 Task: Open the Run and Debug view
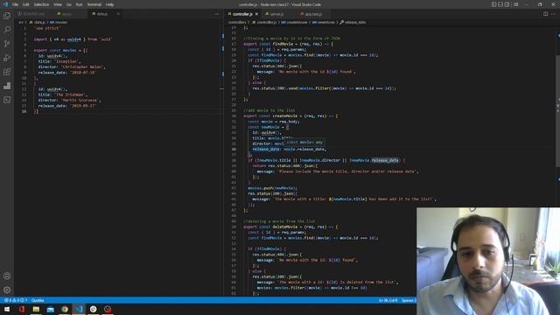click(7, 58)
